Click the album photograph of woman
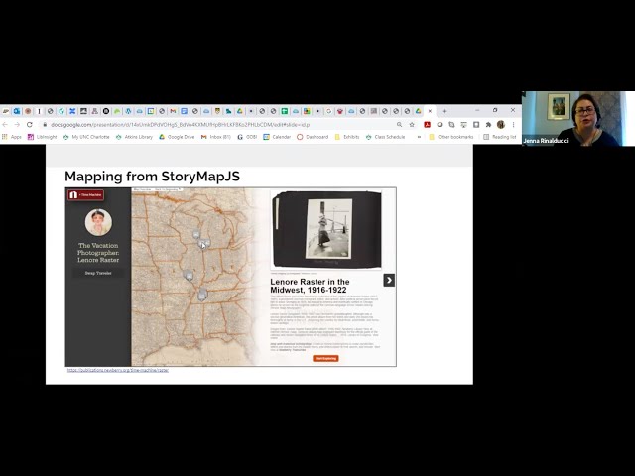Viewport: 635px width, 476px height. click(328, 229)
